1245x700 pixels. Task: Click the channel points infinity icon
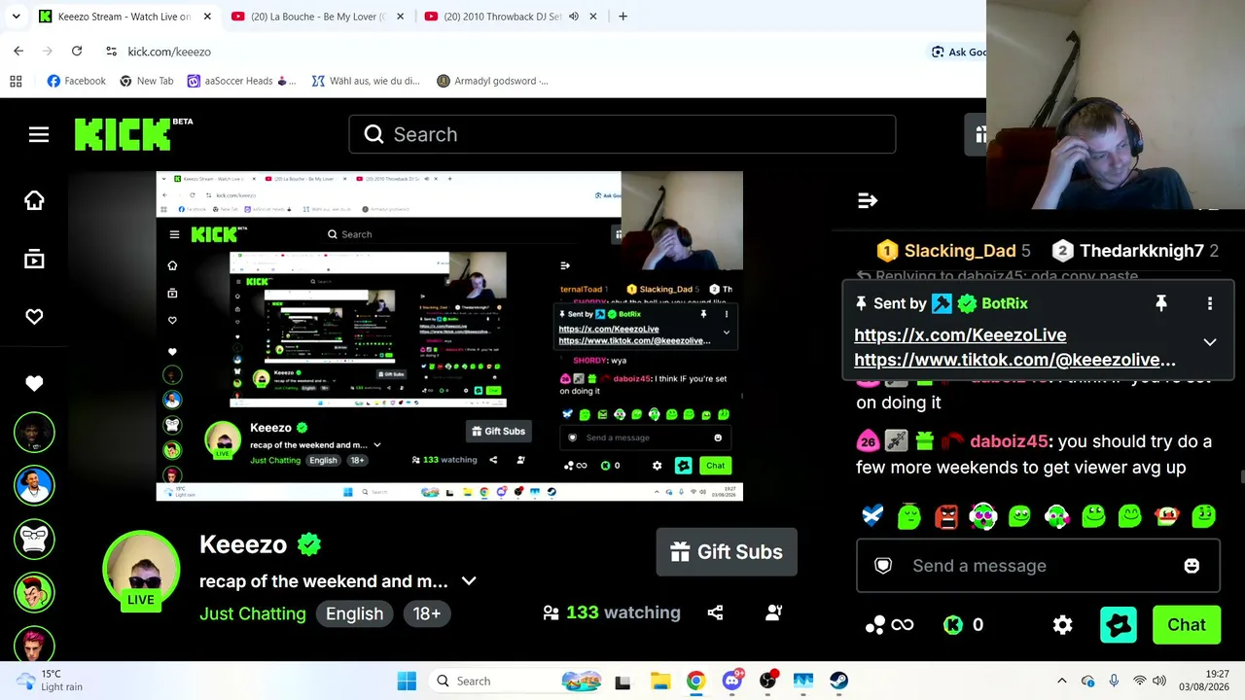[889, 625]
